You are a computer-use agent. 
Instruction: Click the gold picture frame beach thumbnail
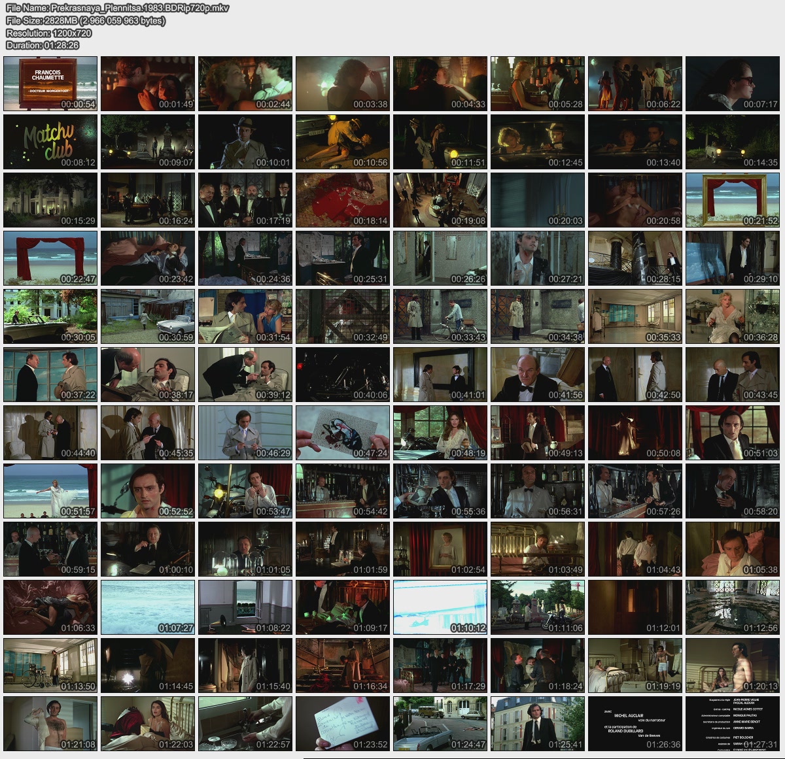(732, 200)
